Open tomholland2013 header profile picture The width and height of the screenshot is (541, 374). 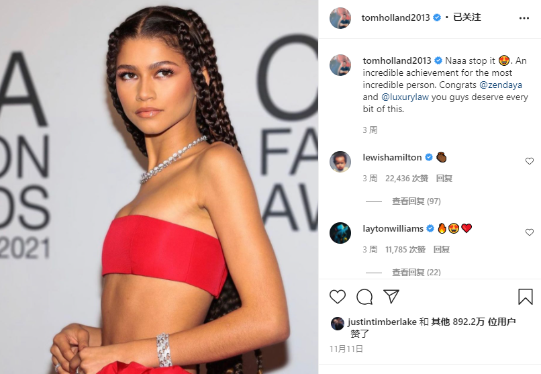tap(340, 18)
